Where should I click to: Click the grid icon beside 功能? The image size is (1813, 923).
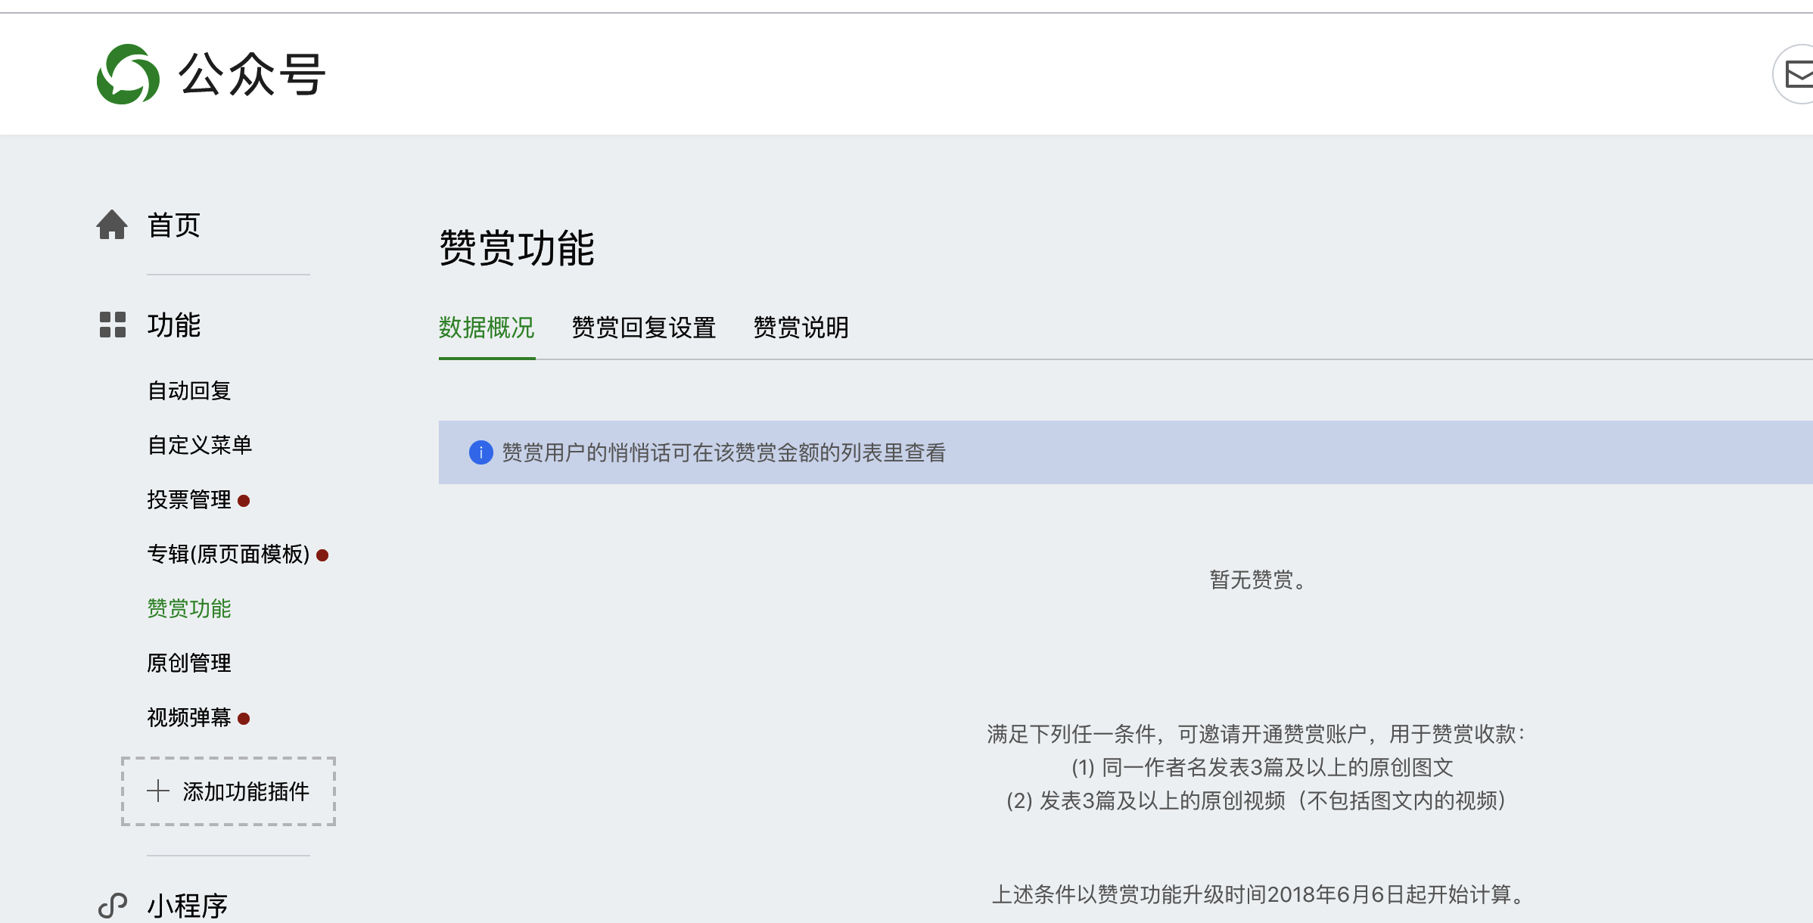[x=112, y=325]
